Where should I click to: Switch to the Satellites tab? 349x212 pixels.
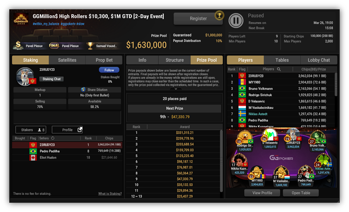click(x=67, y=60)
